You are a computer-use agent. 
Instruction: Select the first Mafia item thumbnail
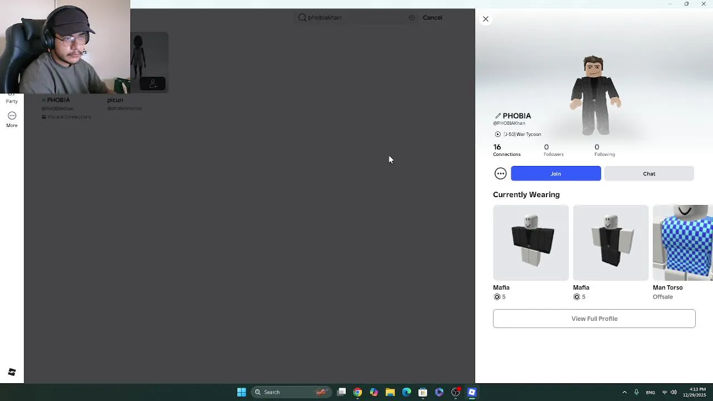click(x=531, y=243)
